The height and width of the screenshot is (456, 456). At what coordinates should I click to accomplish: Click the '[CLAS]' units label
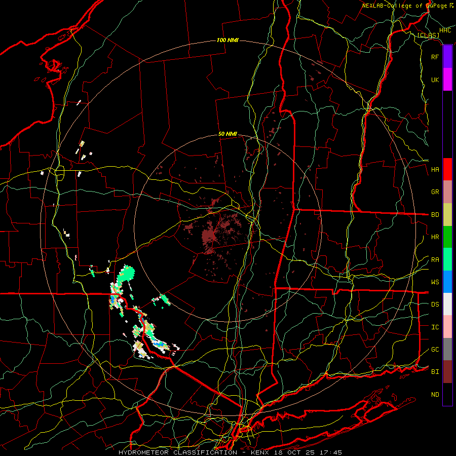point(428,35)
